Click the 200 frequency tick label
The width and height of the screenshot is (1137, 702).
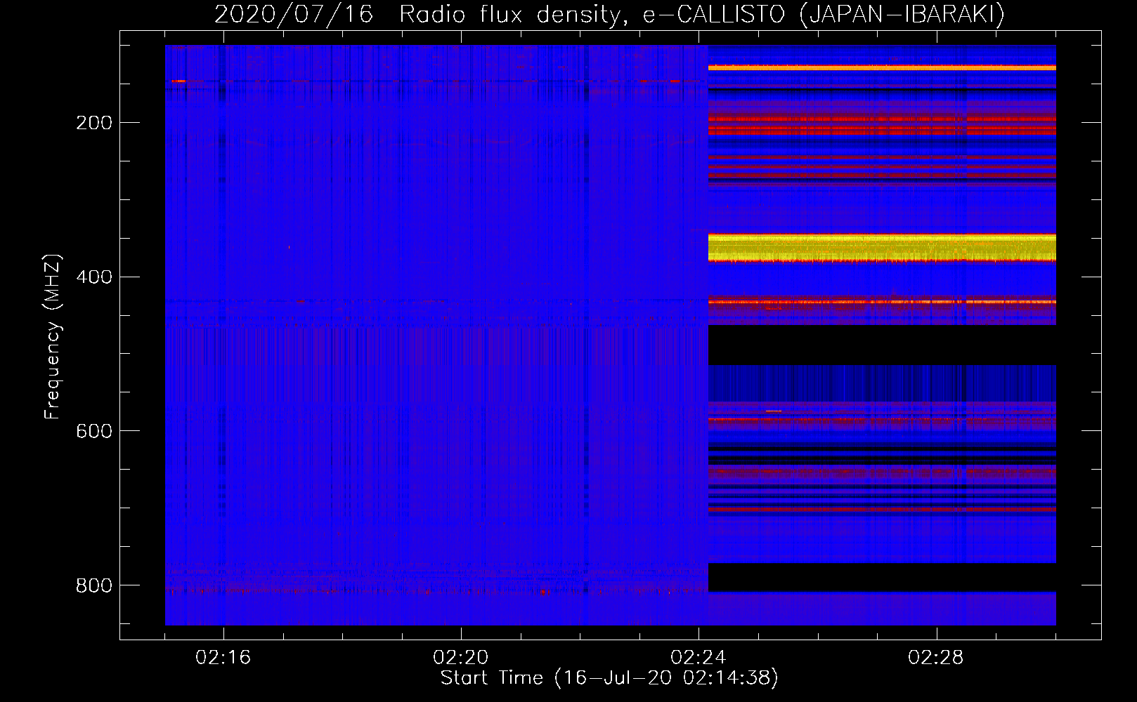click(94, 123)
